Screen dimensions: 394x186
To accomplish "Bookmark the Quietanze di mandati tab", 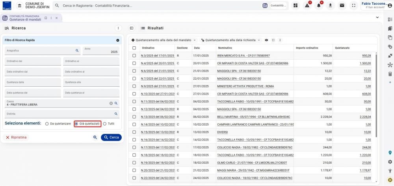I will [x=46, y=18].
